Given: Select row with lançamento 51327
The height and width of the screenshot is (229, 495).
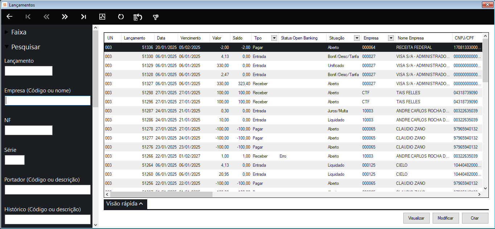Looking at the screenshot, I should (293, 84).
